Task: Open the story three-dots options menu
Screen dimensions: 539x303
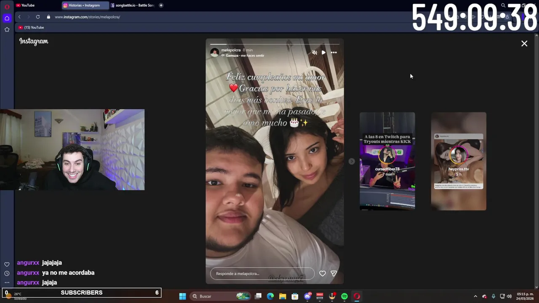Action: pos(334,53)
